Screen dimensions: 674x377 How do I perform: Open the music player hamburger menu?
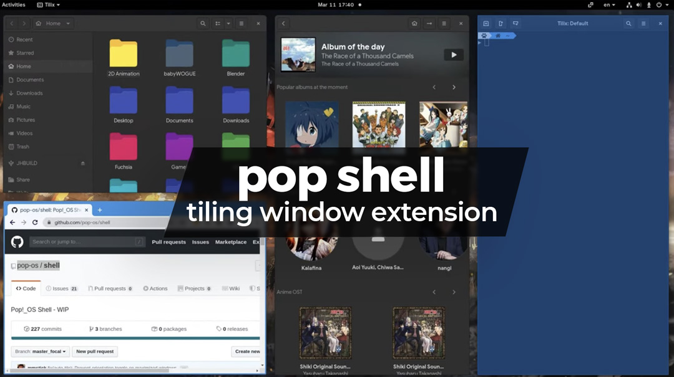444,23
